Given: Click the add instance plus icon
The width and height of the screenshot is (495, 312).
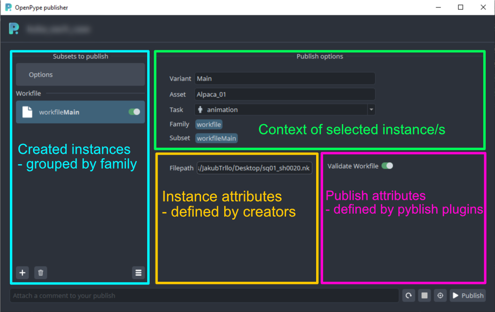Looking at the screenshot, I should [x=22, y=272].
